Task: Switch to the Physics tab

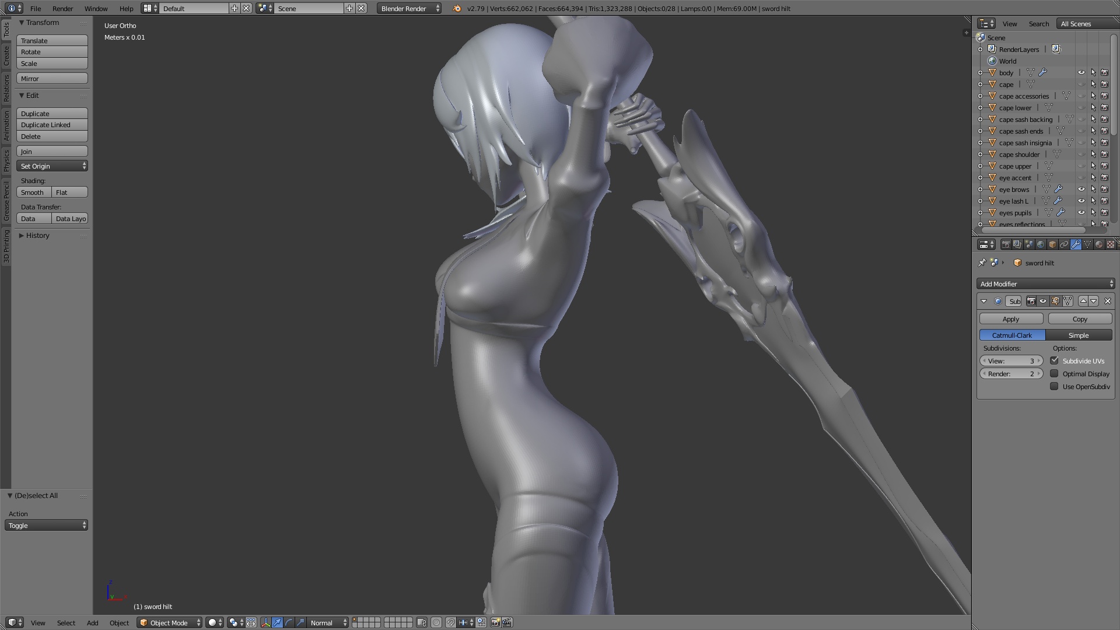Action: (6, 160)
